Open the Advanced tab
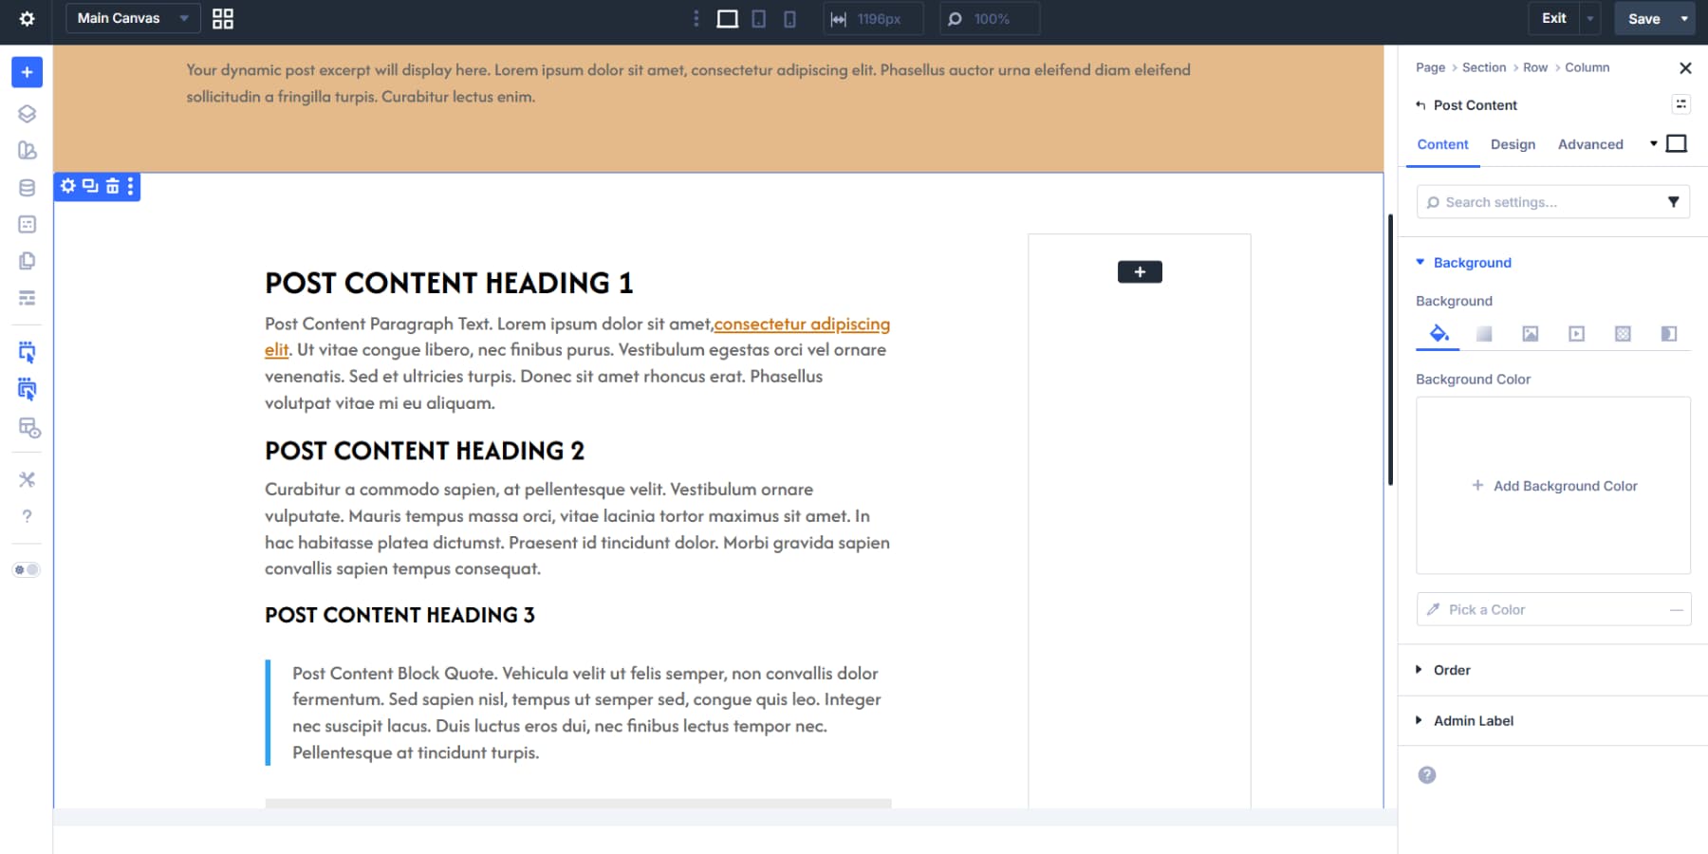 click(1590, 144)
